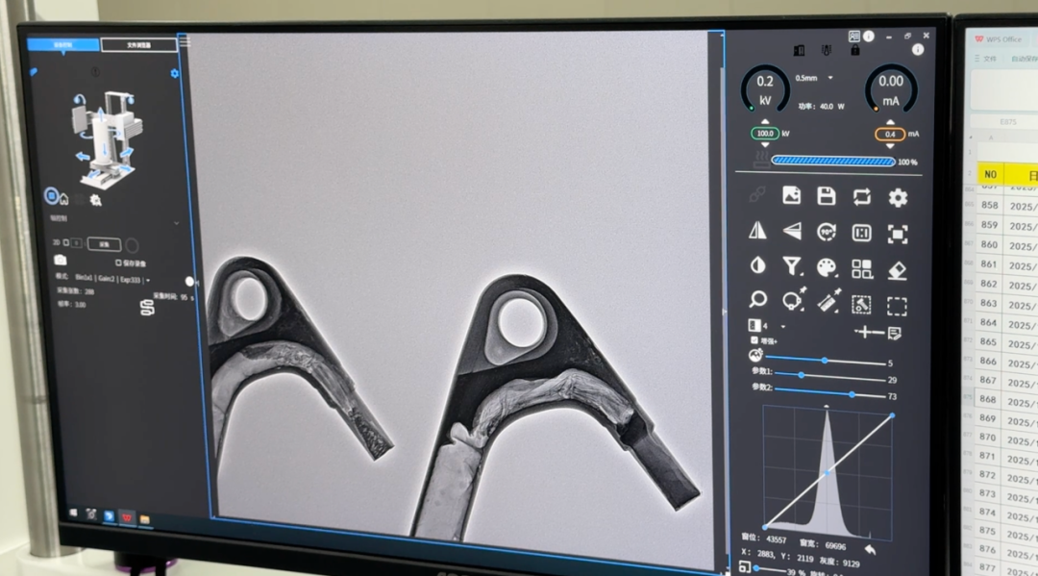Click the midpoint of the histogram curve

(828, 473)
